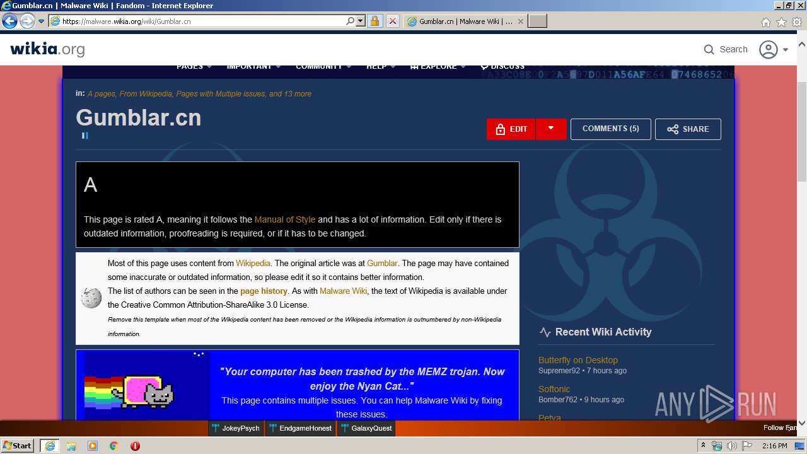Click the taskbar clock showing 2:16 PM
This screenshot has width=807, height=454.
pyautogui.click(x=774, y=446)
